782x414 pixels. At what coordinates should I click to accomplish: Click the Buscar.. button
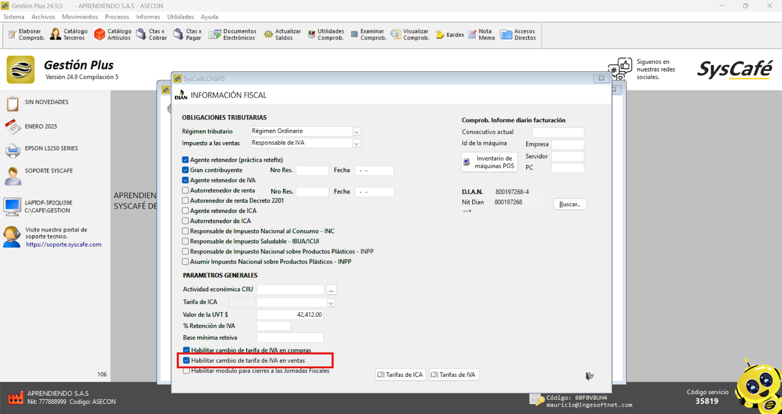[x=569, y=205]
